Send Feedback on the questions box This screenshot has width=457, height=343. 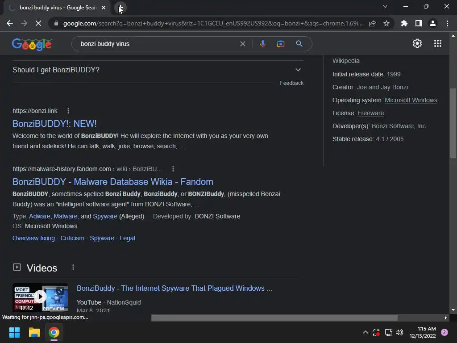(291, 83)
